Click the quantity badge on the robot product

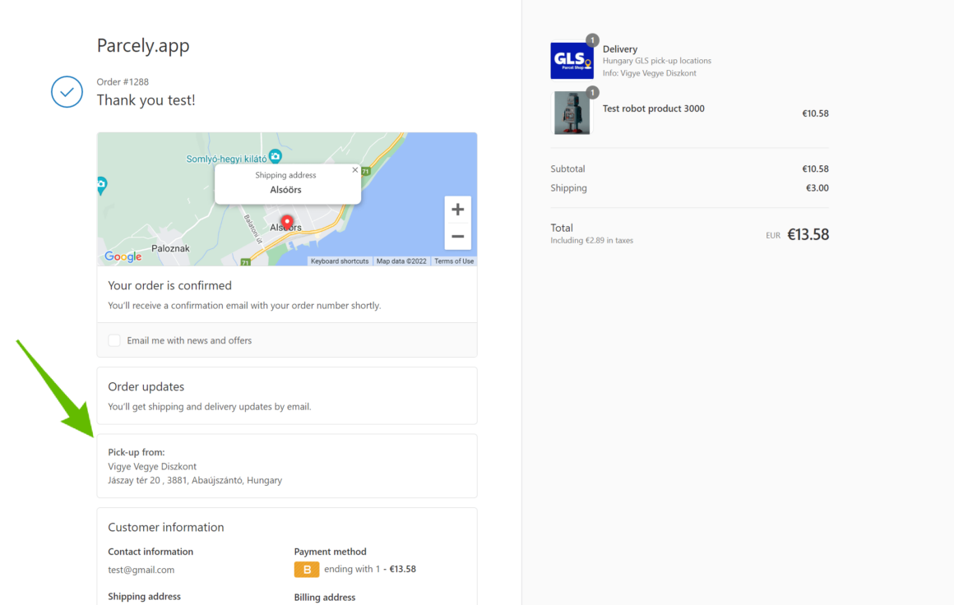click(x=592, y=92)
